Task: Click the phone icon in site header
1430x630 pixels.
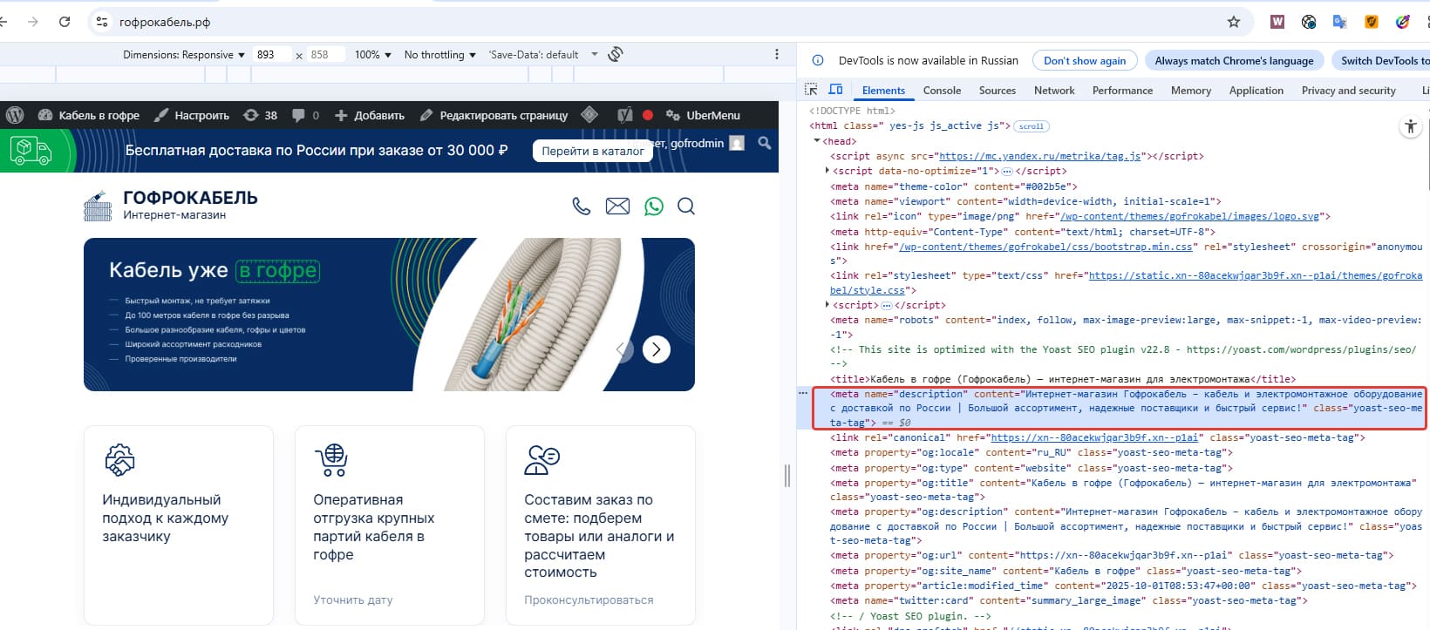Action: click(x=581, y=207)
